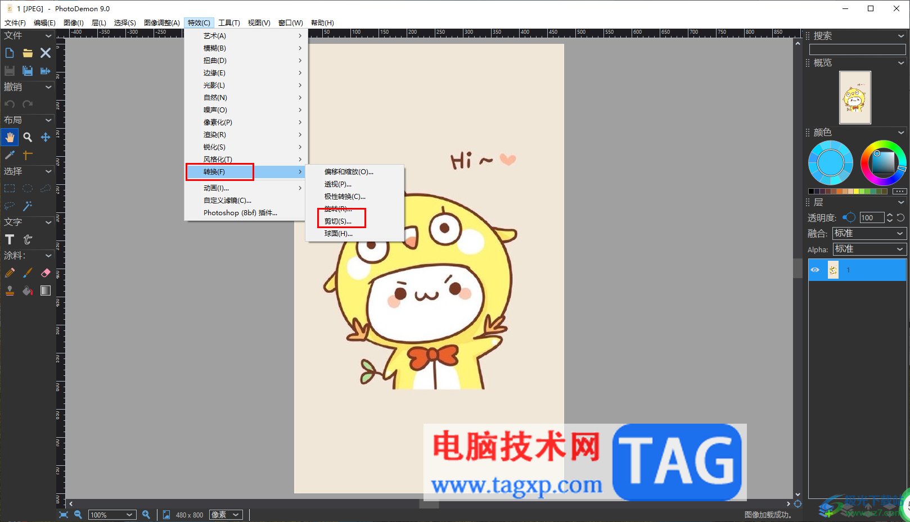Select the Polygon selection tool
This screenshot has width=910, height=522.
pyautogui.click(x=46, y=188)
